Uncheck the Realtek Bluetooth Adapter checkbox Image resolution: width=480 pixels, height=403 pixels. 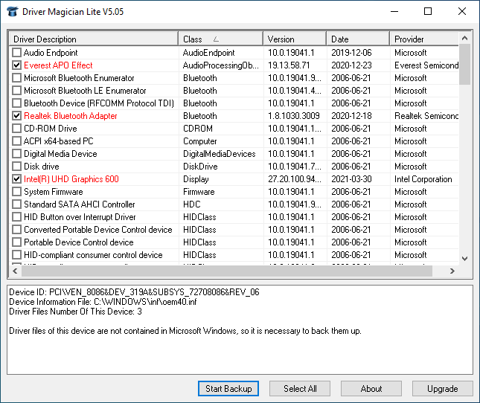[x=17, y=116]
